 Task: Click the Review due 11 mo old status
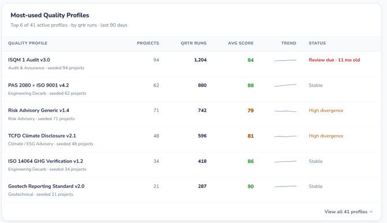[334, 60]
